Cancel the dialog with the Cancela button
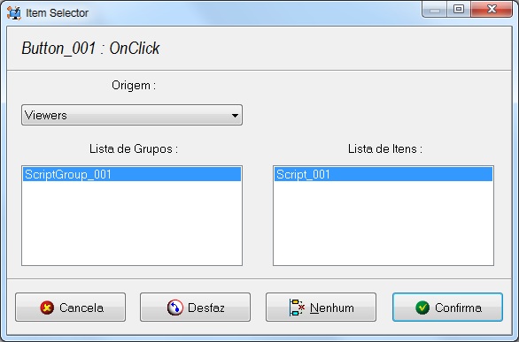519x342 pixels. [x=70, y=308]
